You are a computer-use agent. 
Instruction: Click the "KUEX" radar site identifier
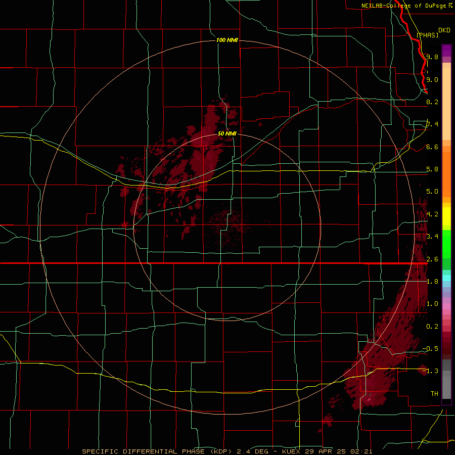pos(291,451)
